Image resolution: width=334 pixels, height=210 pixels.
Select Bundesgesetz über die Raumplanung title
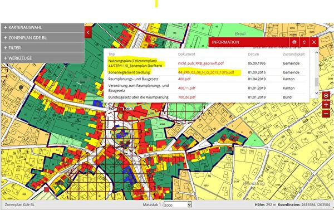tap(138, 97)
